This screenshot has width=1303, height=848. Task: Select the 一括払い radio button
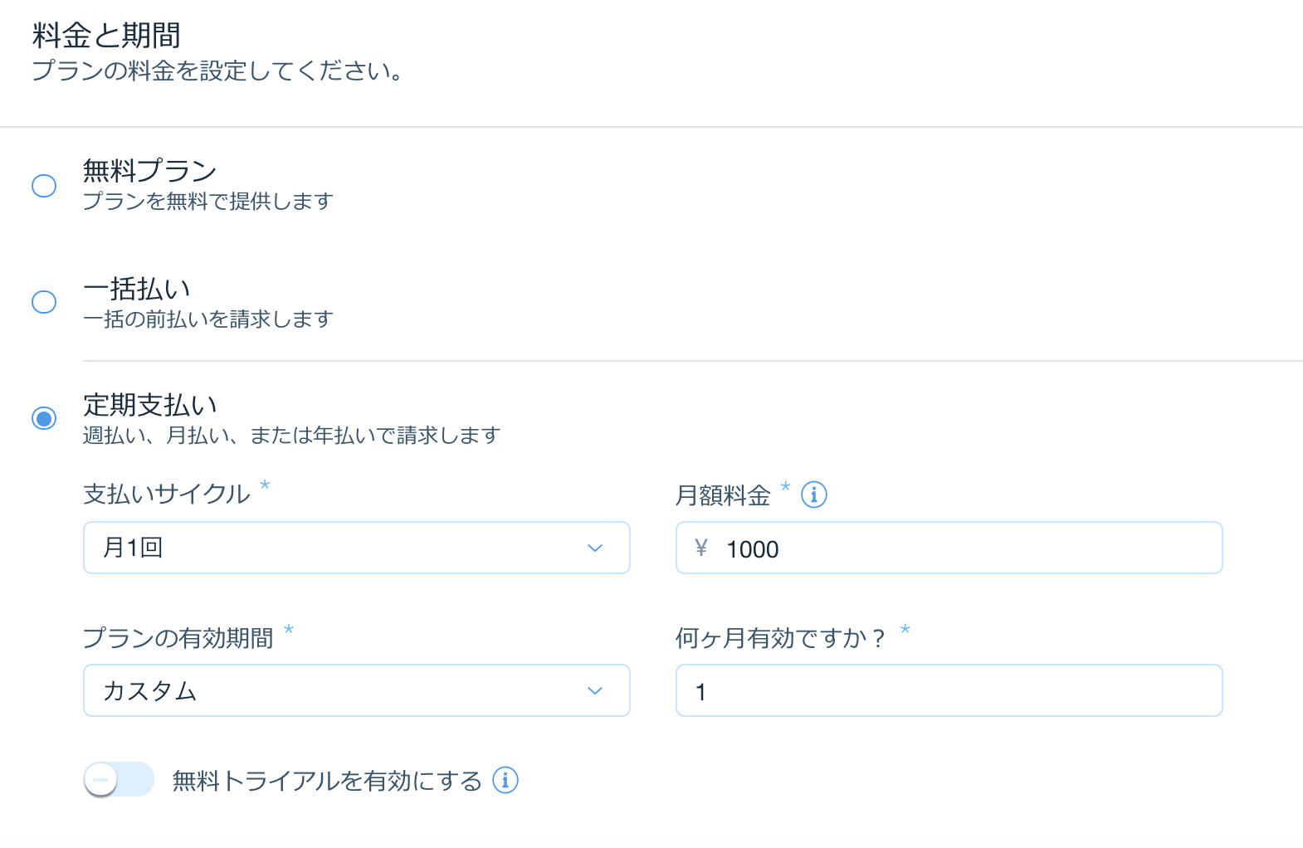pyautogui.click(x=44, y=301)
